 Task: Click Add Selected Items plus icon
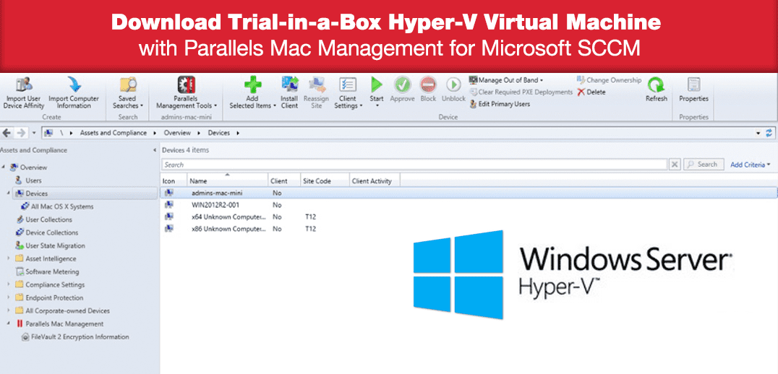pyautogui.click(x=252, y=84)
